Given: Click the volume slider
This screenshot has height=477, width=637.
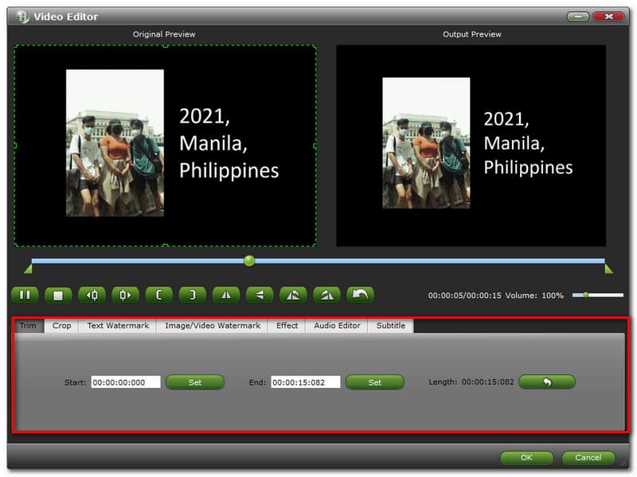Looking at the screenshot, I should (597, 295).
